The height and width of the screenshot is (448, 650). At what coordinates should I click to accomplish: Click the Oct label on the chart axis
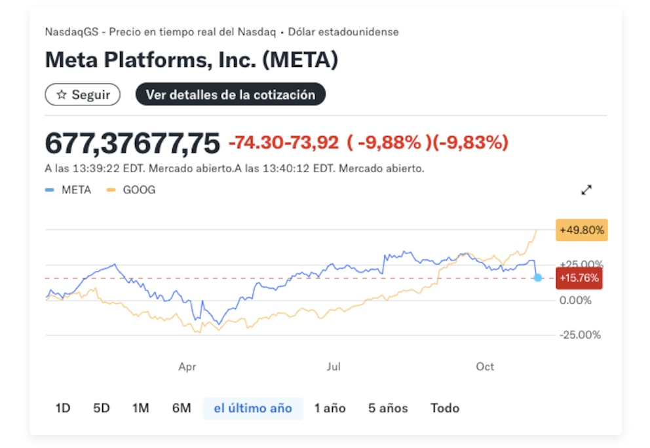(x=485, y=367)
